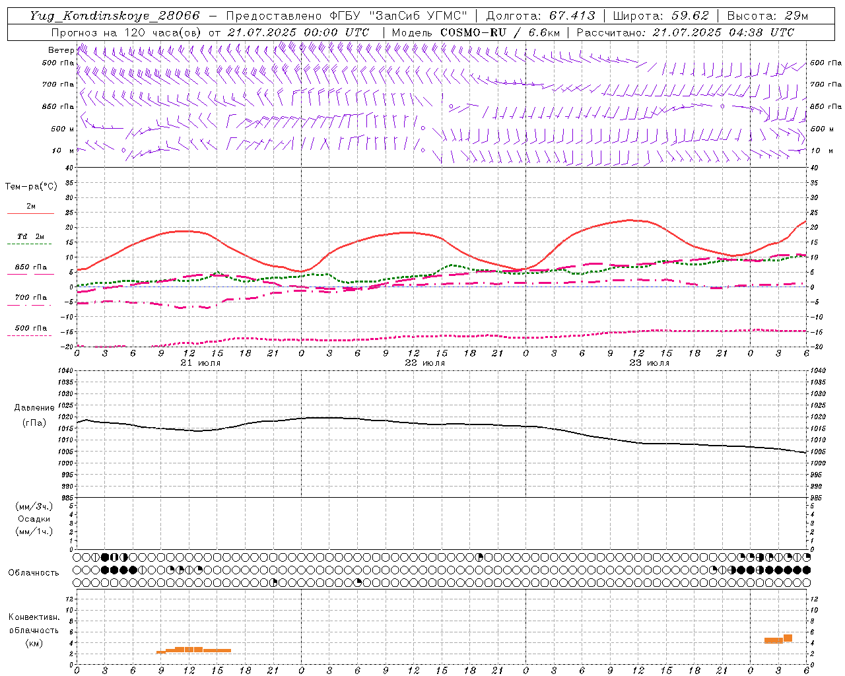Click the model name COSMO-RU / 6.6км

coord(500,32)
